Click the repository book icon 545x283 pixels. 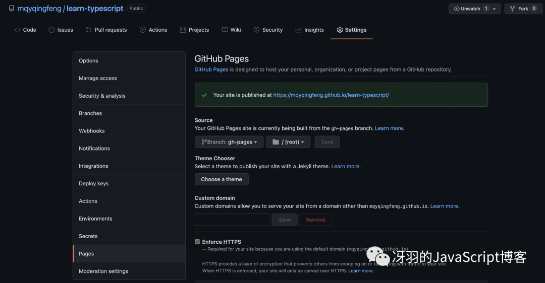coord(12,9)
